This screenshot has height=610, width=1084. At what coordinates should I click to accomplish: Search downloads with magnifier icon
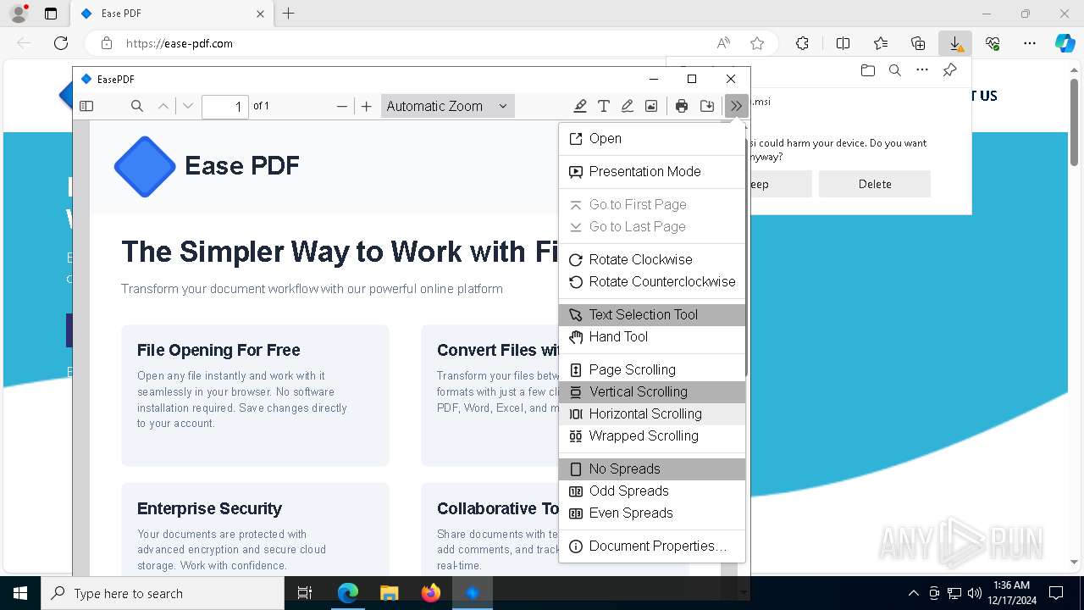pyautogui.click(x=894, y=70)
